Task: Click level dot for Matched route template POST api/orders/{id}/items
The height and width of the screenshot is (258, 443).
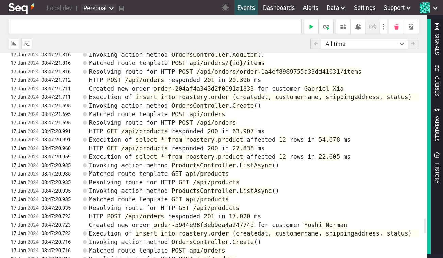Action: tap(85, 63)
